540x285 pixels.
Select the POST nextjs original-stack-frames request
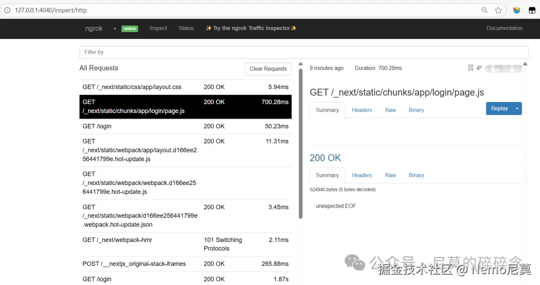click(185, 264)
